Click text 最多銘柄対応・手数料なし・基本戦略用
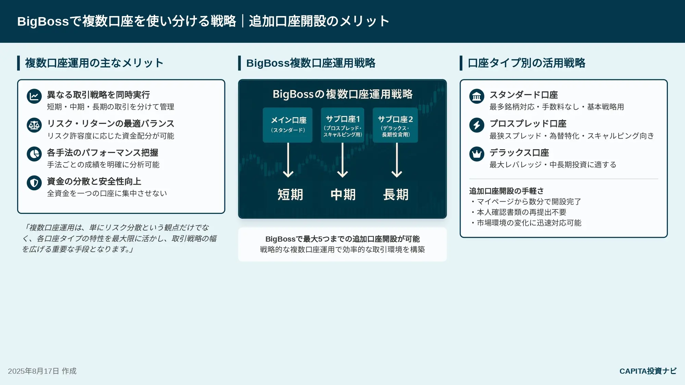The image size is (685, 385). pyautogui.click(x=557, y=107)
